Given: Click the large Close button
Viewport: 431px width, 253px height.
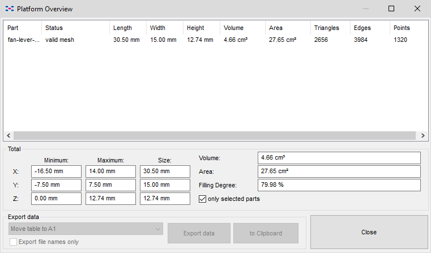Looking at the screenshot, I should point(369,232).
